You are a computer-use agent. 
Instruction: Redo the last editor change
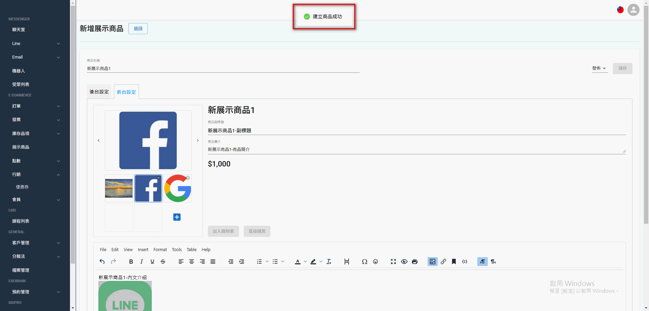(113, 262)
